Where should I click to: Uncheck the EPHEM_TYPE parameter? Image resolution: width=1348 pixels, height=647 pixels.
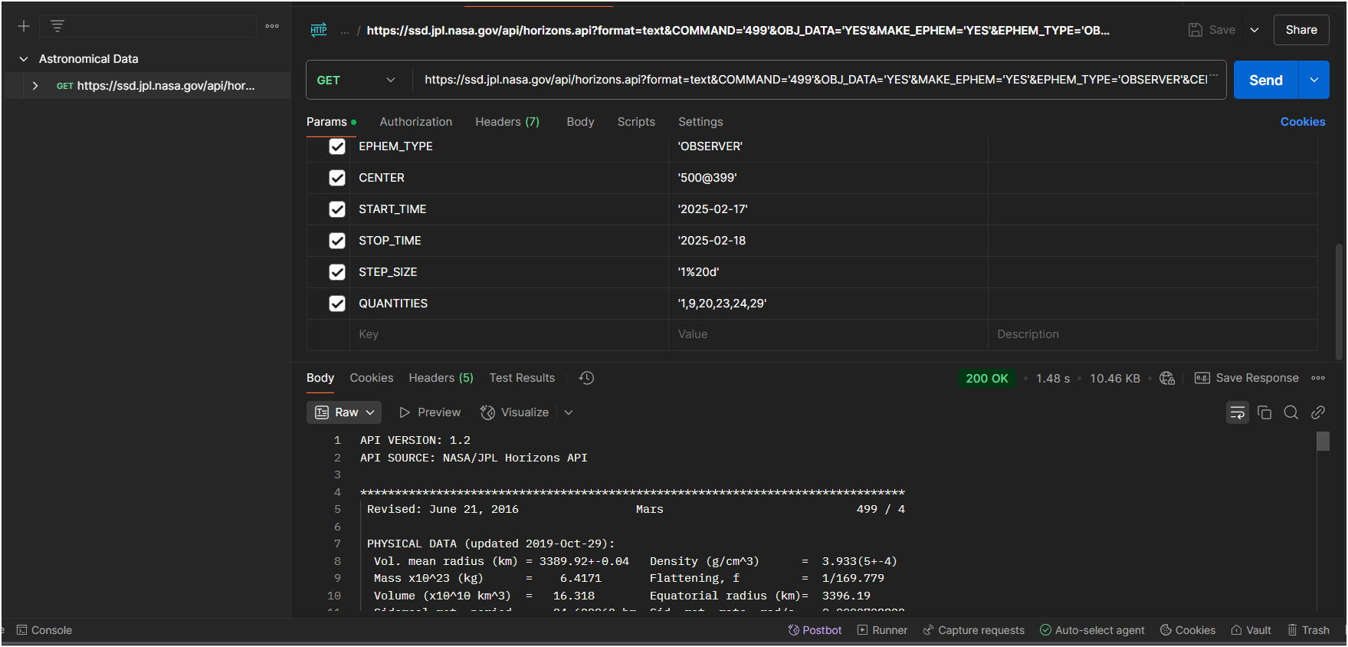coord(337,146)
